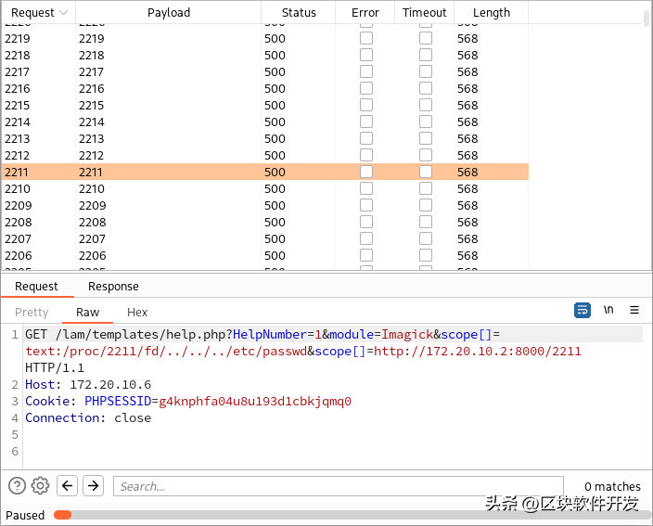Sort results by the Length column header
This screenshot has height=526, width=653.
[x=492, y=13]
